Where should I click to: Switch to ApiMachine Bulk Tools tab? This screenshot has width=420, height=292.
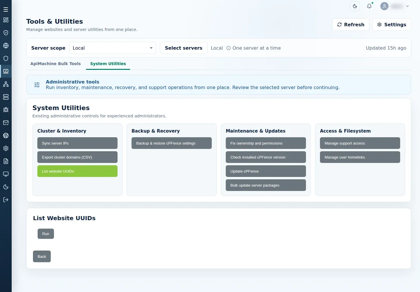[55, 64]
